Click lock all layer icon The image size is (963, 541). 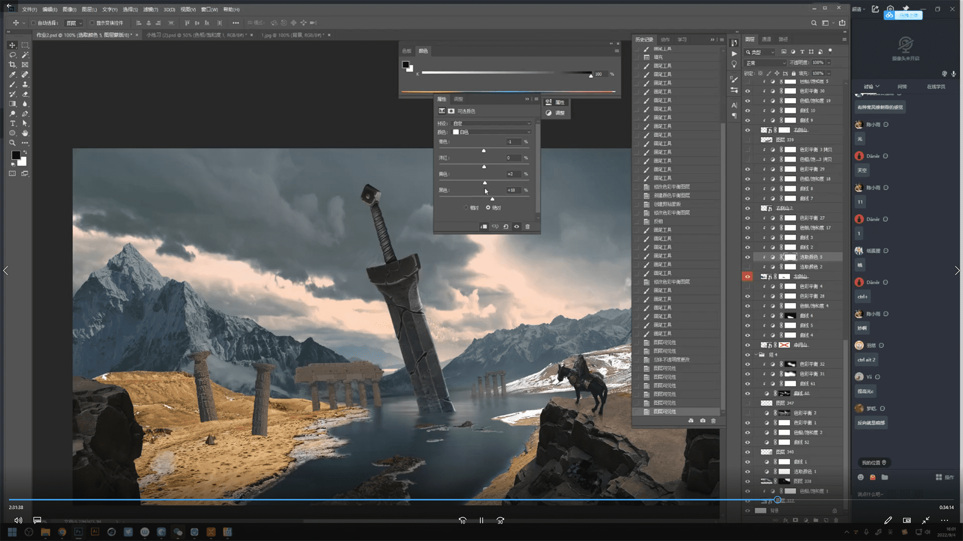(x=793, y=73)
